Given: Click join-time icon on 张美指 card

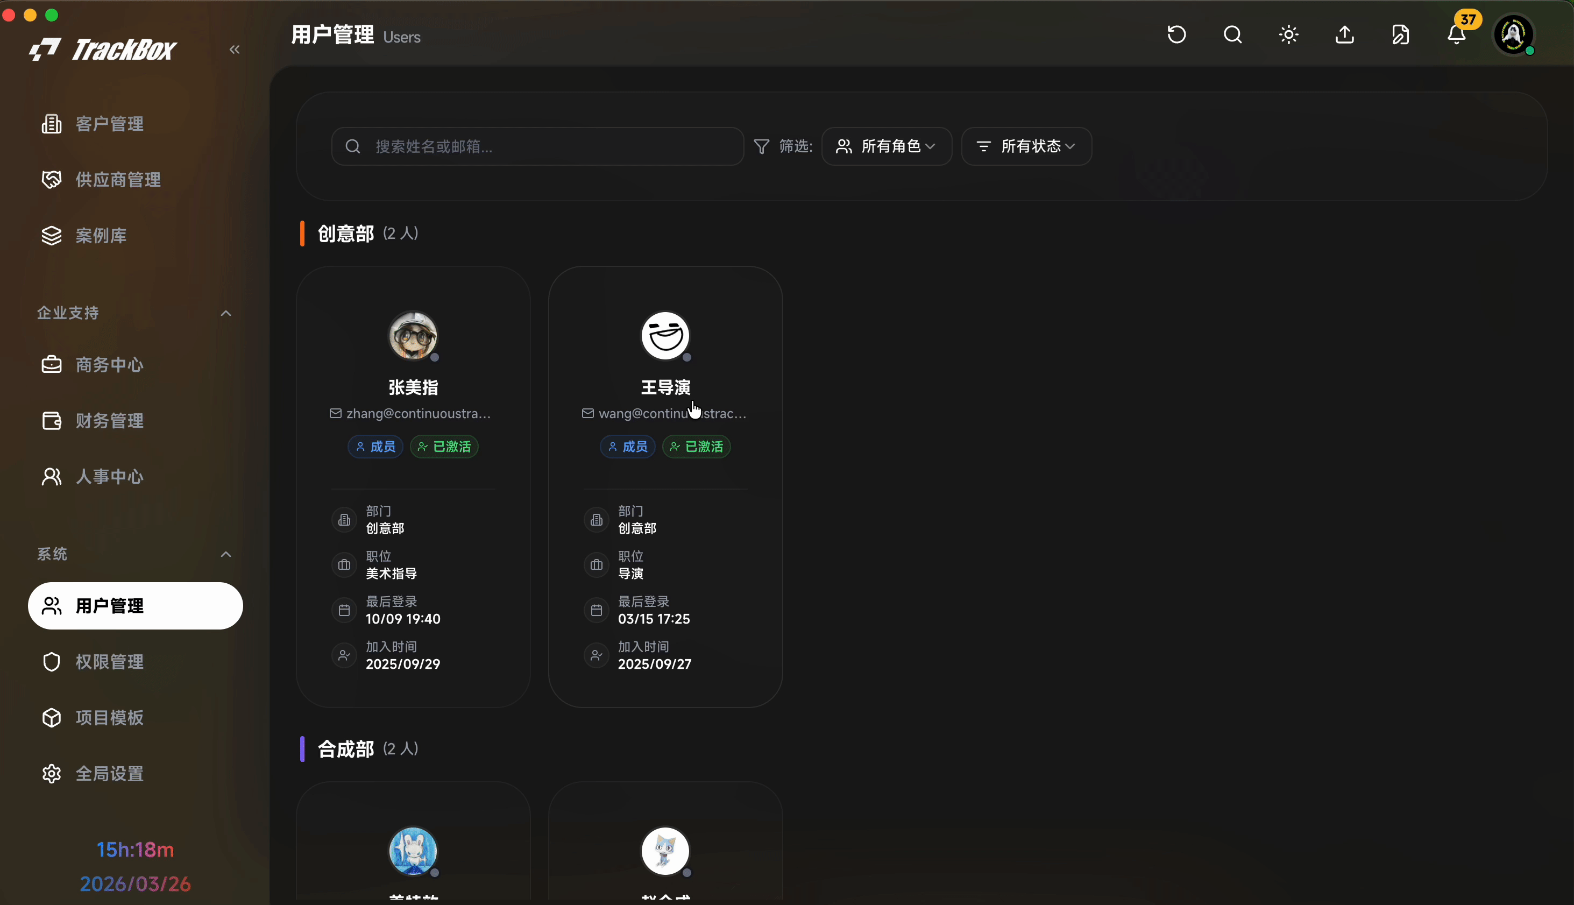Looking at the screenshot, I should coord(344,656).
